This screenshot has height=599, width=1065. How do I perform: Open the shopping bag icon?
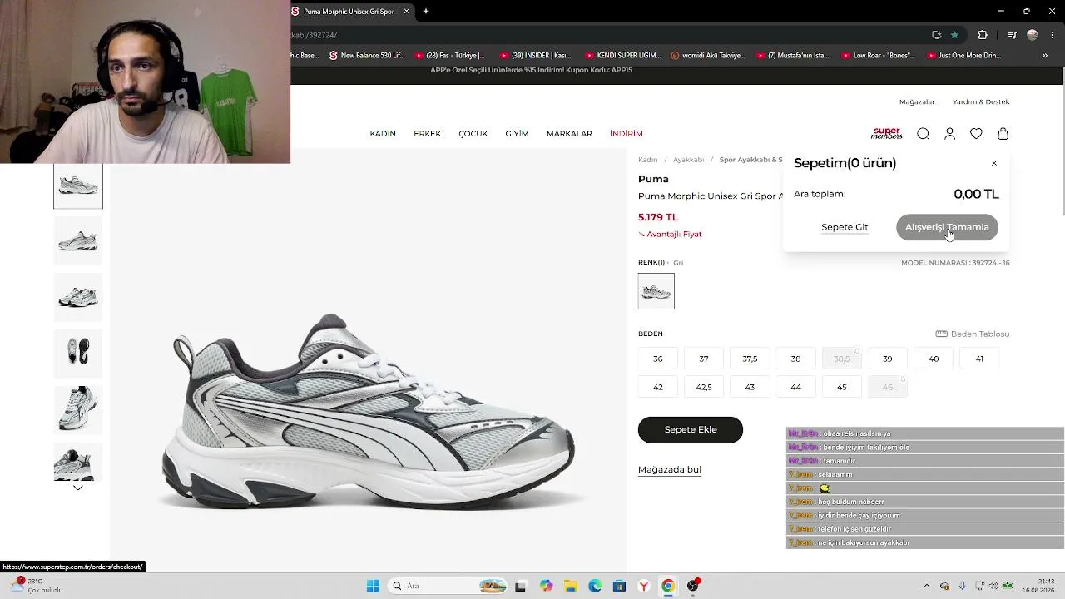(1003, 134)
